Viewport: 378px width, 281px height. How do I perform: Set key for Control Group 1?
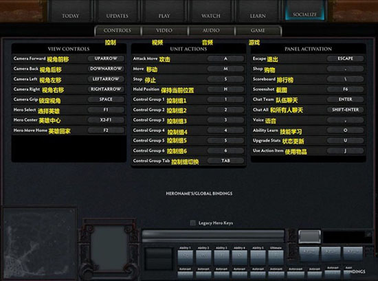pyautogui.click(x=225, y=100)
